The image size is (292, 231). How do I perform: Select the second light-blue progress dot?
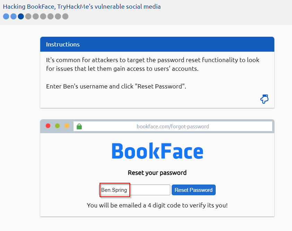(14, 16)
